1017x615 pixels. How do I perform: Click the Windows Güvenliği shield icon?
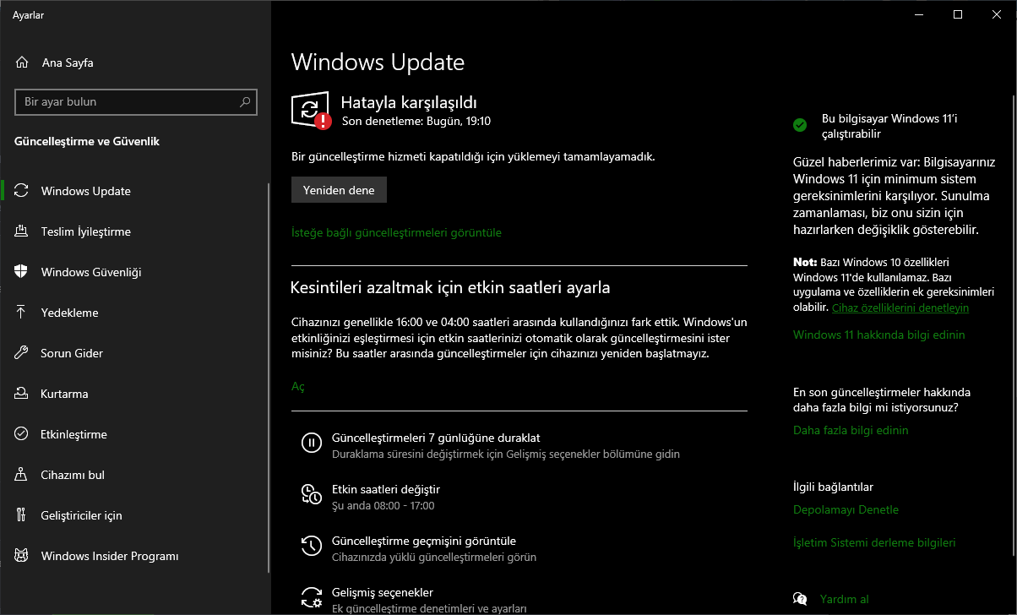(22, 272)
